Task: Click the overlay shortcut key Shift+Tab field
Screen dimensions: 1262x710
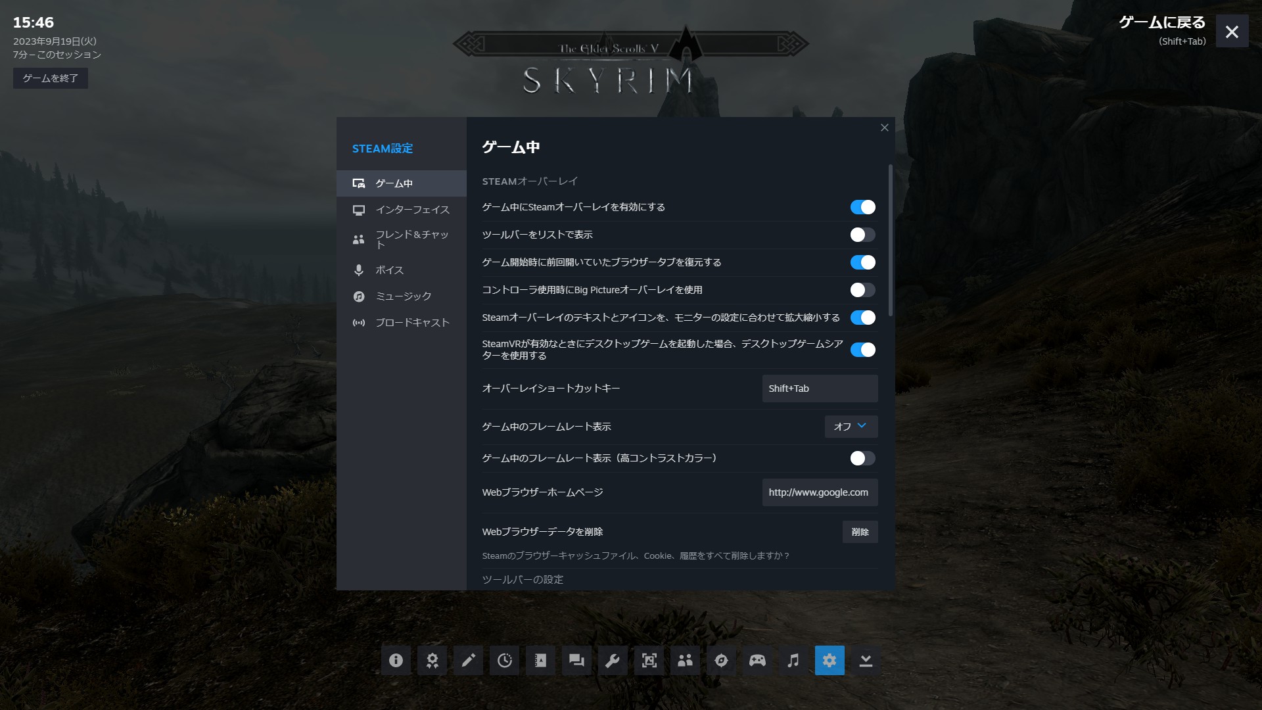Action: (820, 389)
